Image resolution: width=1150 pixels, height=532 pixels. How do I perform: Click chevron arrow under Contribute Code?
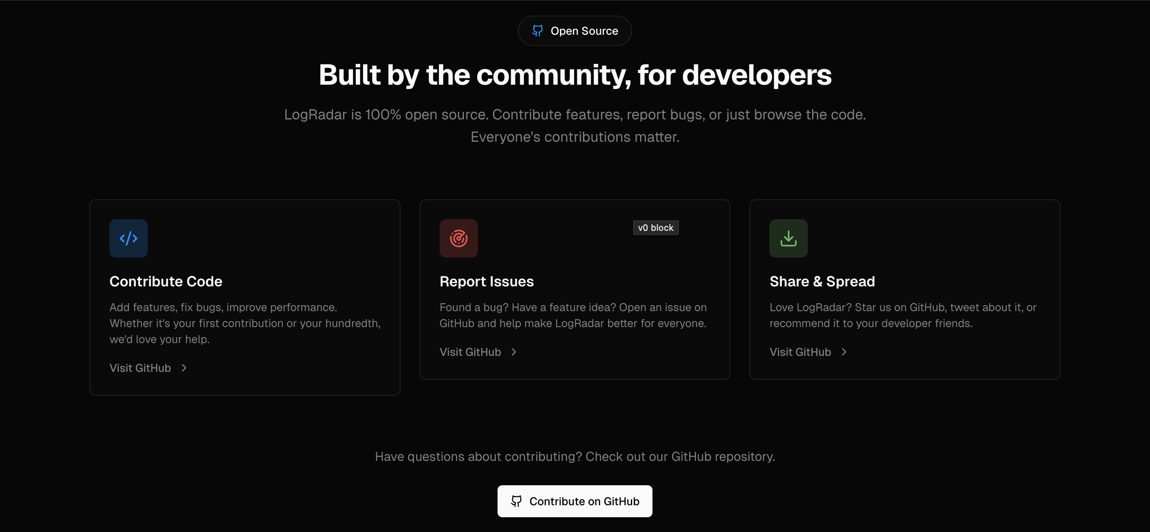click(x=184, y=368)
